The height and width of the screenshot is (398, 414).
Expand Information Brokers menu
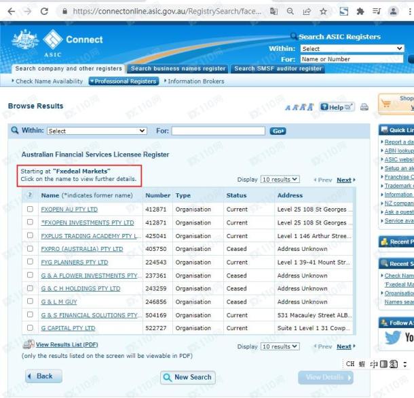point(194,81)
